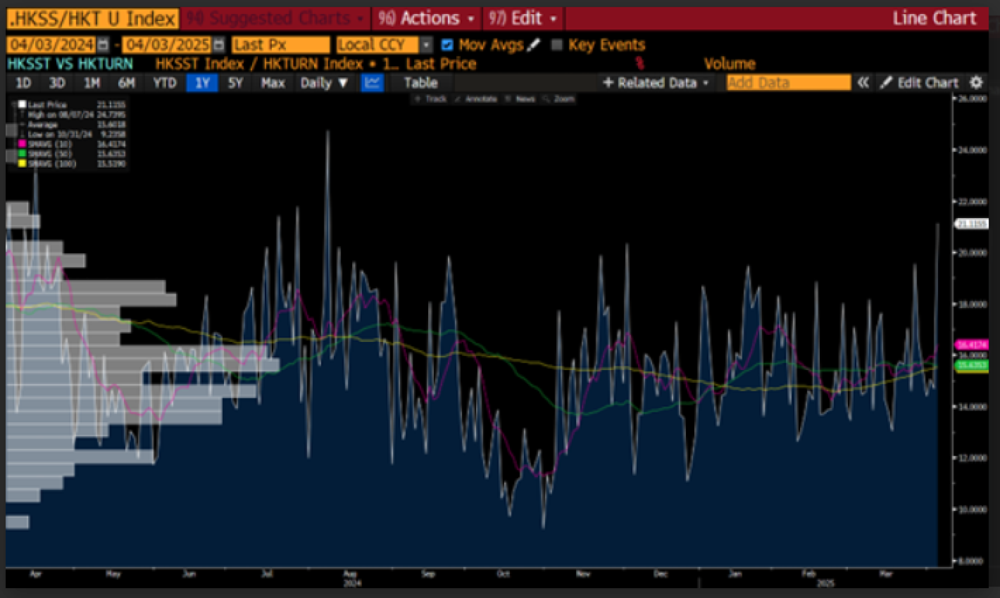Expand the Local CCY currency dropdown
The height and width of the screenshot is (598, 1000).
[426, 45]
